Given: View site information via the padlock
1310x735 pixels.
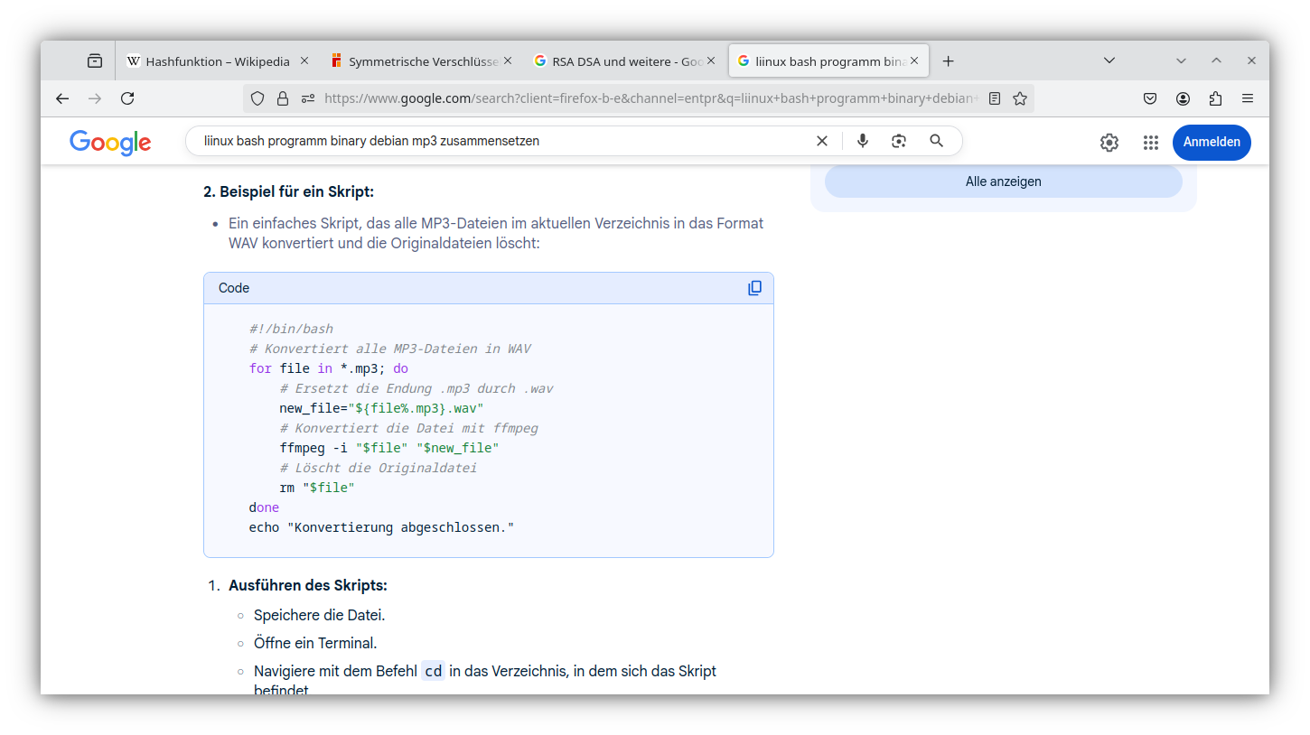Looking at the screenshot, I should coord(284,98).
